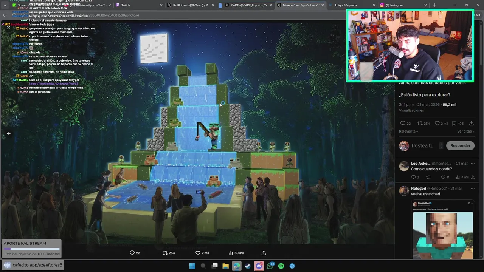Screen dimensions: 484x272
Task: Open the Windows Start menu
Action: 192,266
